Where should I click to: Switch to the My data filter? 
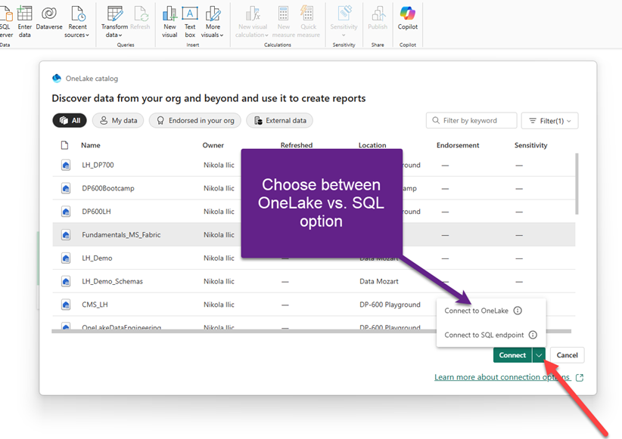(x=118, y=120)
